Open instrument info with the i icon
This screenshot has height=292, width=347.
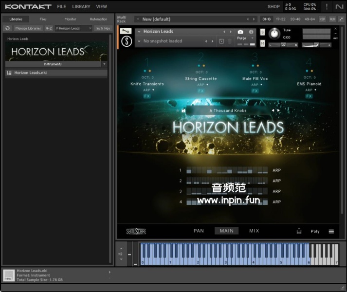251,32
